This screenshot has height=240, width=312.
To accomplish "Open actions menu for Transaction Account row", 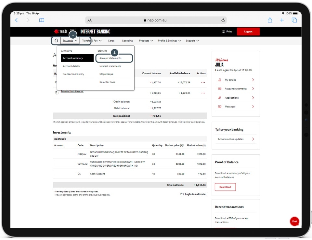I will pos(203,93).
